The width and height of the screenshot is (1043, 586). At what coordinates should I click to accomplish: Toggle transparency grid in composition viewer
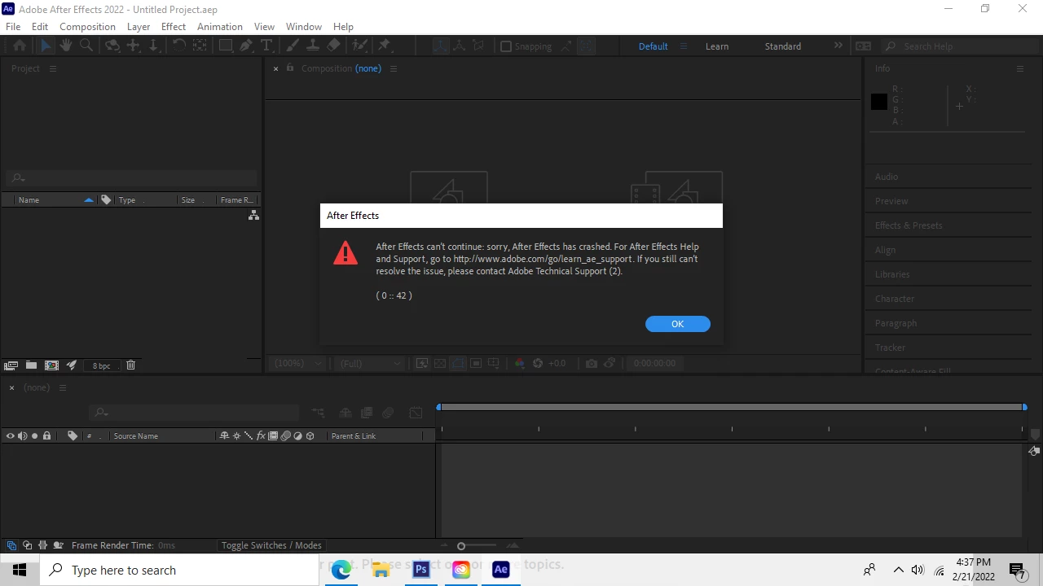pos(440,363)
